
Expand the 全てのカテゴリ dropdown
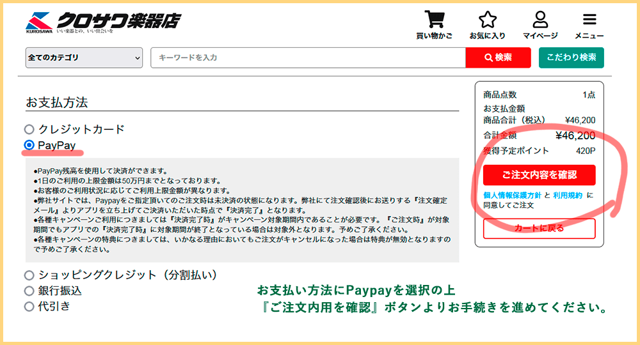click(84, 57)
